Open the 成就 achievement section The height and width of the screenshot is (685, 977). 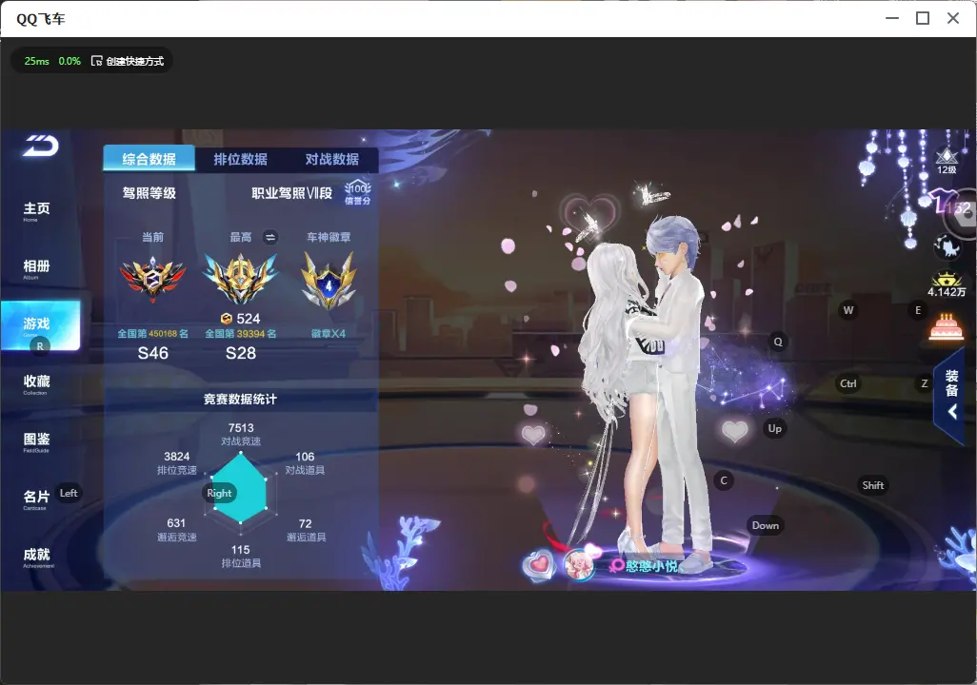click(x=37, y=557)
